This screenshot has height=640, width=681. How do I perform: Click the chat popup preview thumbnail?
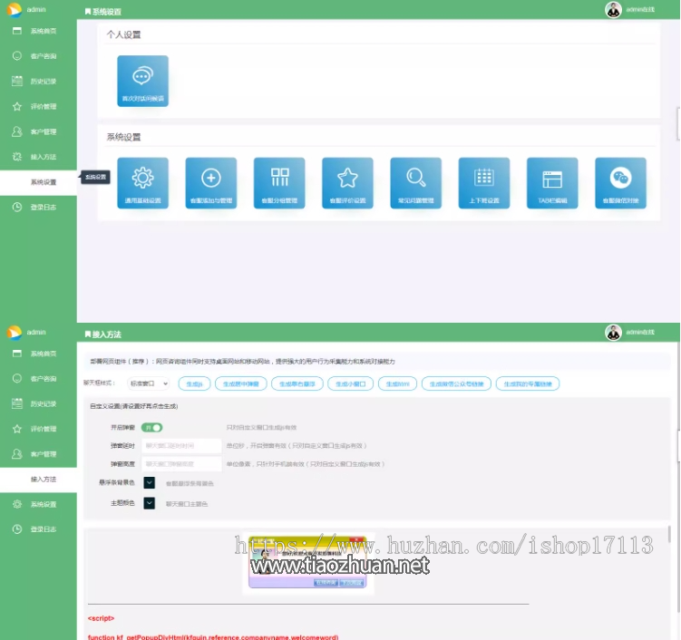click(x=308, y=562)
